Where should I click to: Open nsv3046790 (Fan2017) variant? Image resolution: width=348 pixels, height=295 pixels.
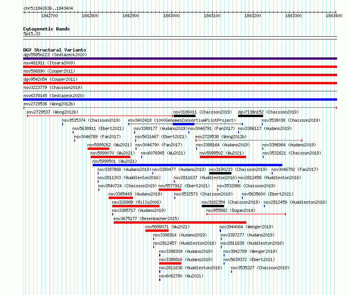(x=159, y=145)
